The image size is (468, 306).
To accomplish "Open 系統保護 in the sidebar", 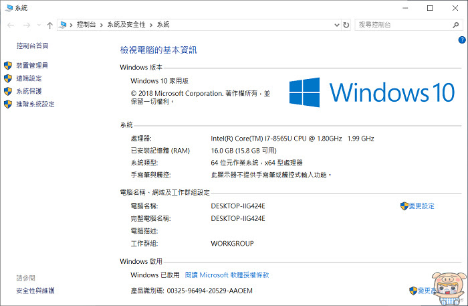I will pos(29,91).
